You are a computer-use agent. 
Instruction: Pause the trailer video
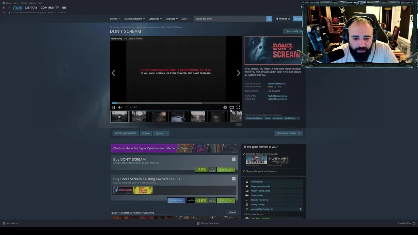click(114, 107)
